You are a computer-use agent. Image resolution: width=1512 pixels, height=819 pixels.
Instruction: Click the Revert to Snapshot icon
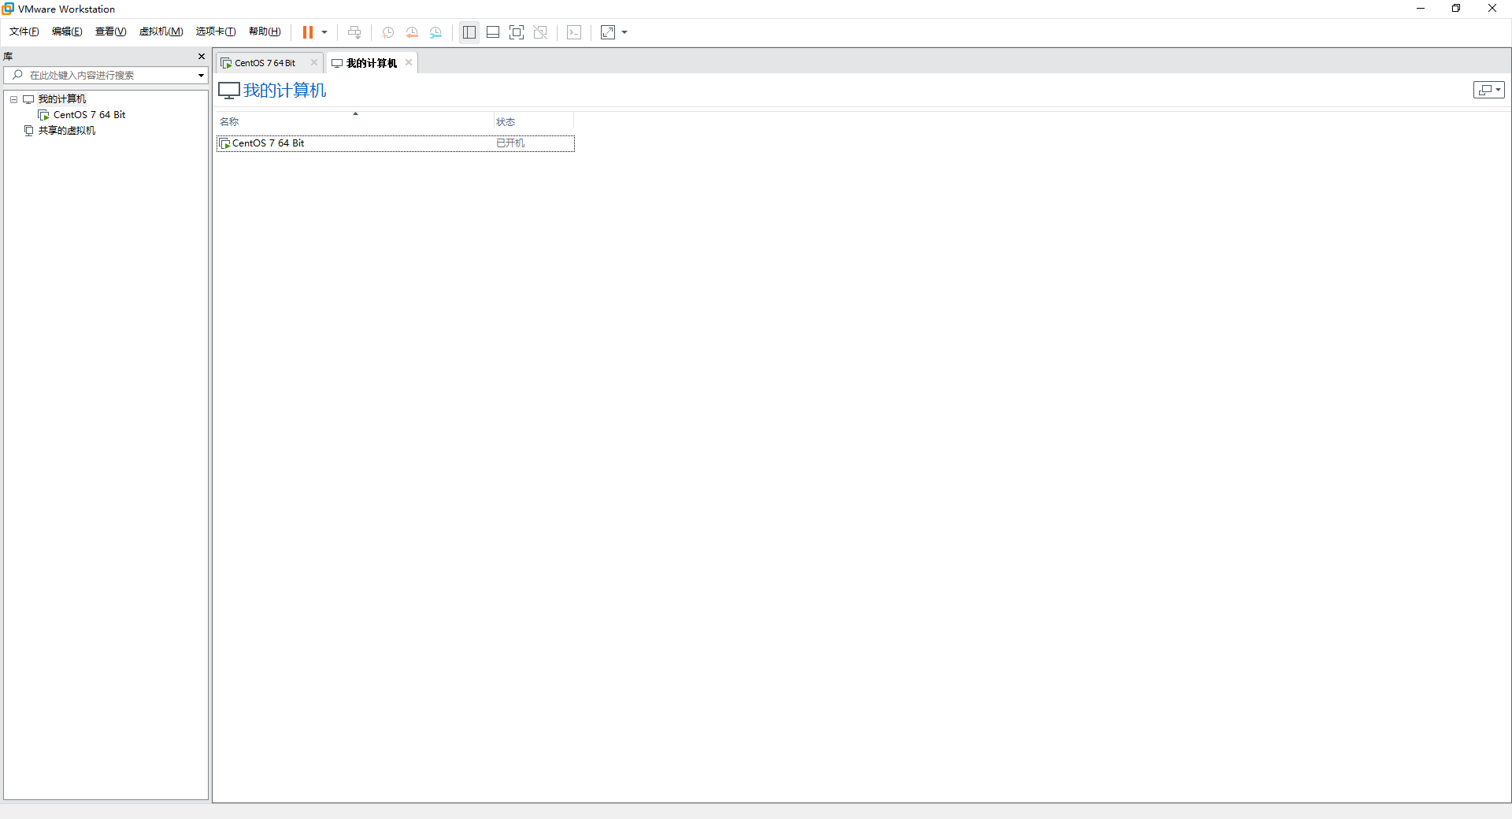[x=412, y=32]
